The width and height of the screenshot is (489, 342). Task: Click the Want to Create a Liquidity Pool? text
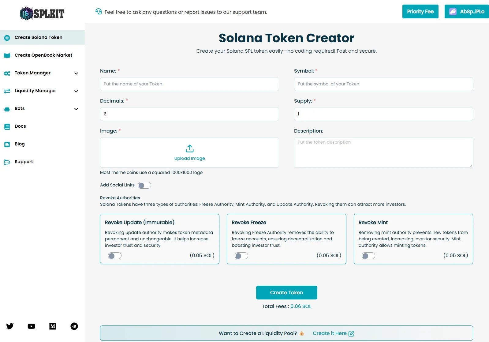click(x=258, y=333)
